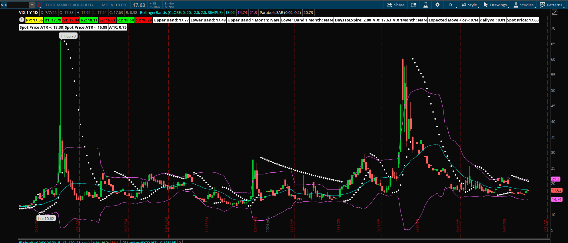
Task: Click the S2: 16.61 red label
Action: click(x=107, y=20)
